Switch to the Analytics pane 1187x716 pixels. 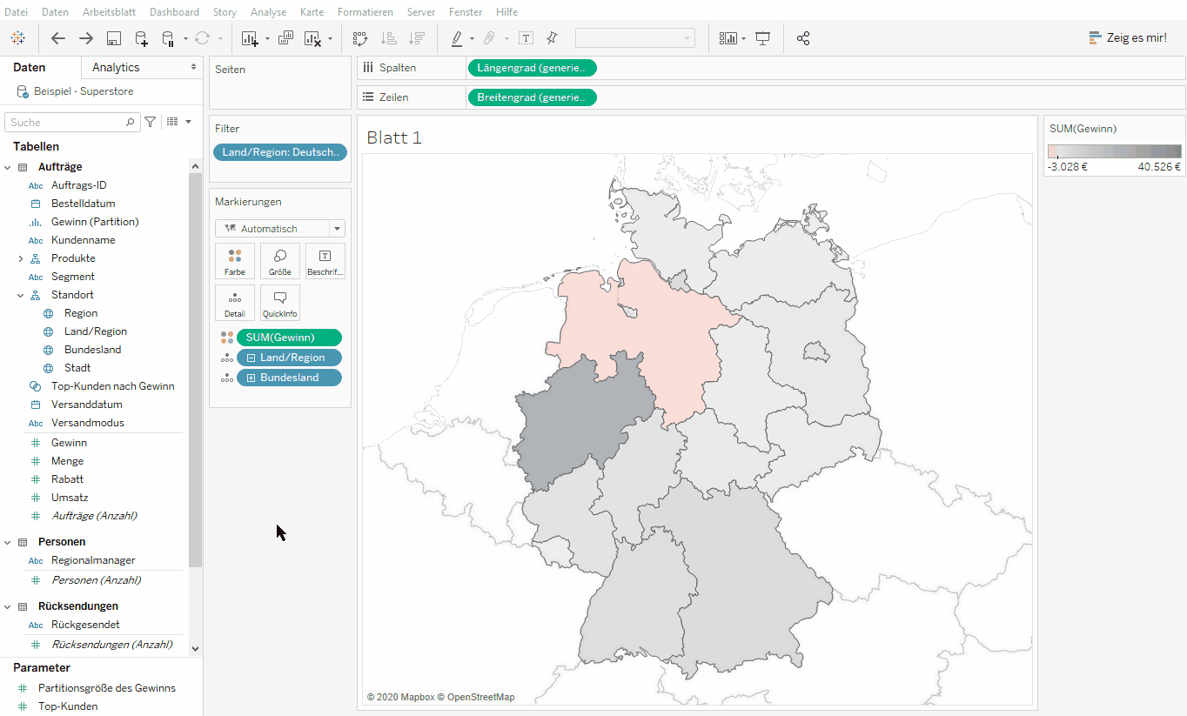(115, 67)
